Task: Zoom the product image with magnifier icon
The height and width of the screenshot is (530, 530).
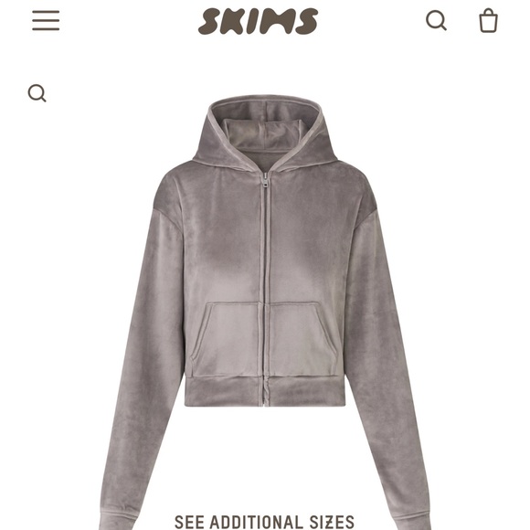Action: point(37,93)
